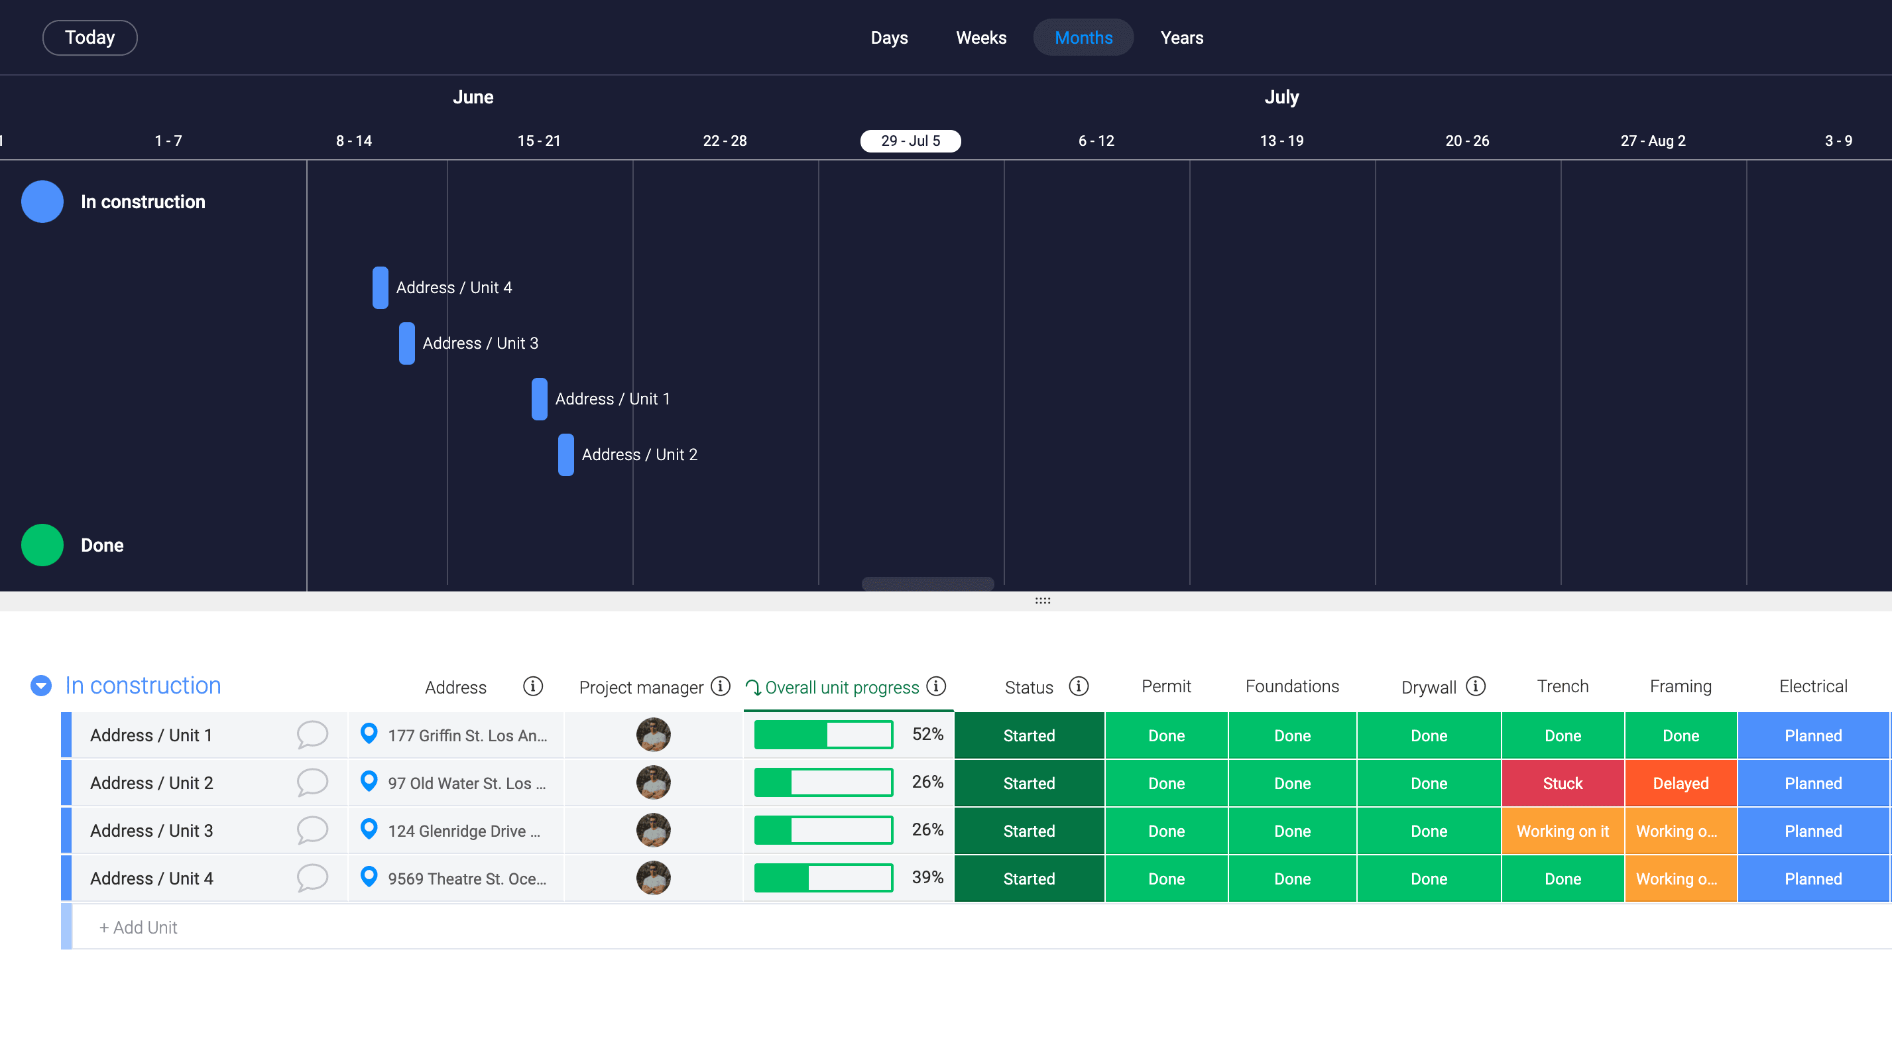Click the mirror arrow icon of Overall unit progress
1892x1041 pixels.
coord(753,688)
